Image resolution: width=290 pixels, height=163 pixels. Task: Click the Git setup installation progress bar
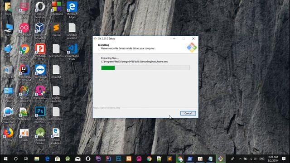pyautogui.click(x=145, y=68)
